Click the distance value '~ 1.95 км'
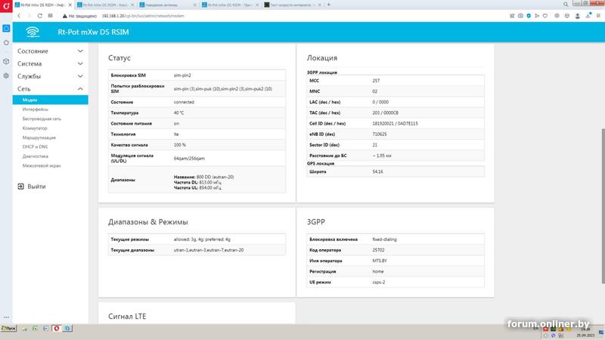Viewport: 605px width, 340px height. tap(382, 156)
